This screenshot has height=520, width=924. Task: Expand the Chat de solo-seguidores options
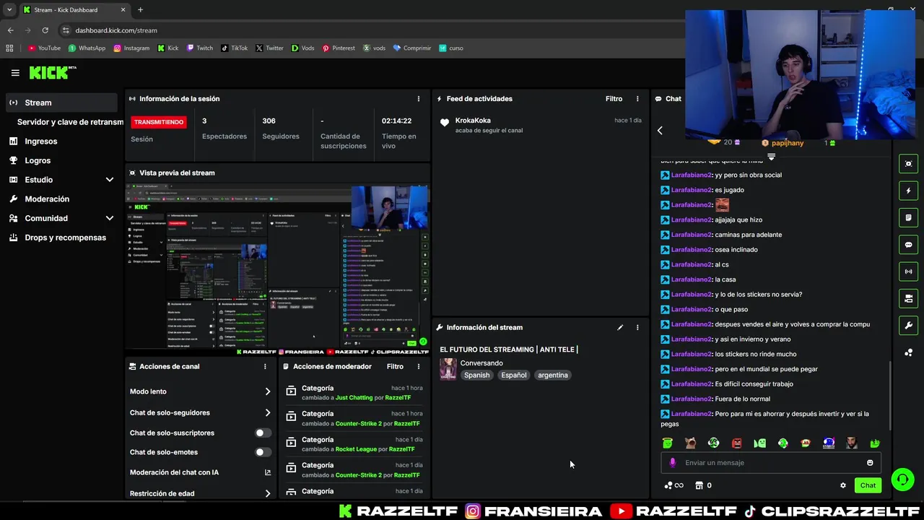tap(267, 413)
